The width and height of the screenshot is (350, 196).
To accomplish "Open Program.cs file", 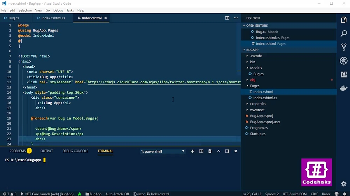I will point(289,128).
